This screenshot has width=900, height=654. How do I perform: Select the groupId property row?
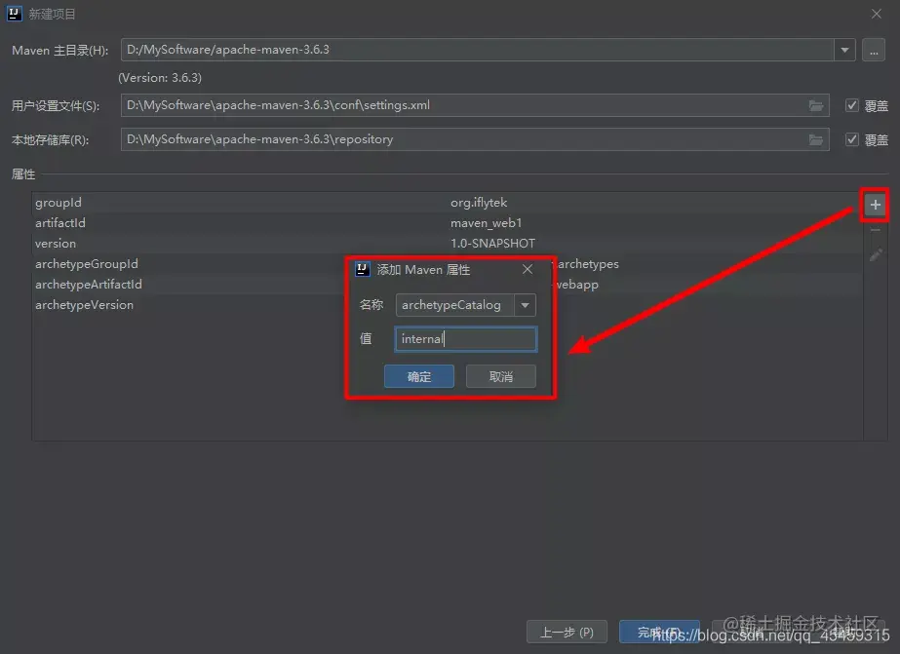pos(448,203)
